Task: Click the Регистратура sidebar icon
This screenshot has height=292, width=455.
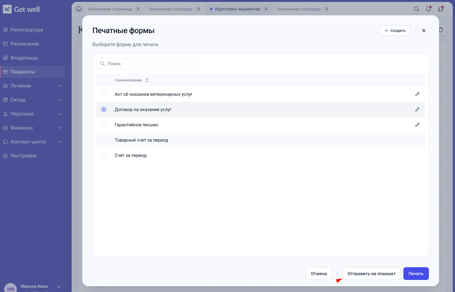Action: (5, 30)
